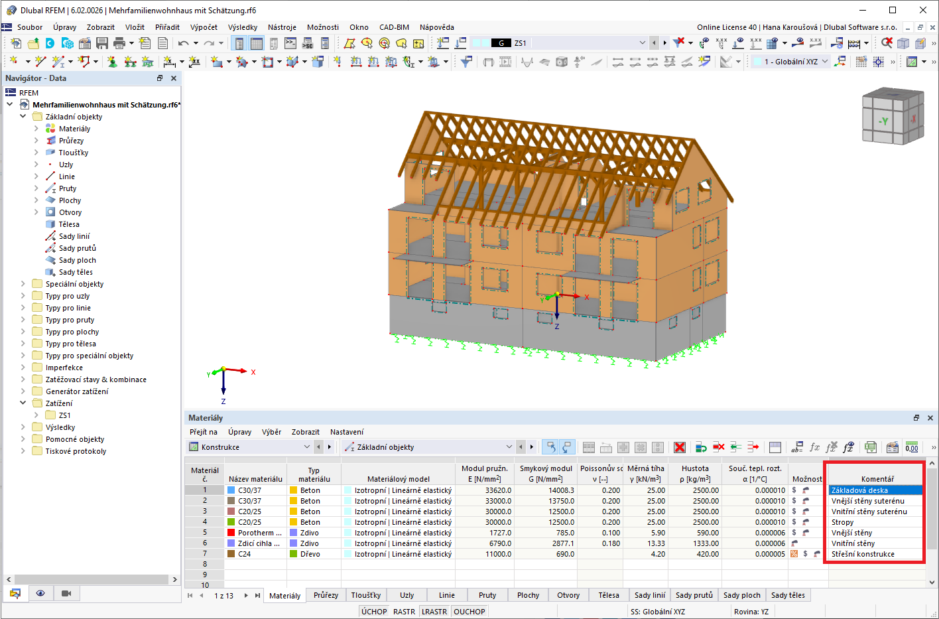
Task: Go to next table page arrow
Action: pyautogui.click(x=246, y=596)
